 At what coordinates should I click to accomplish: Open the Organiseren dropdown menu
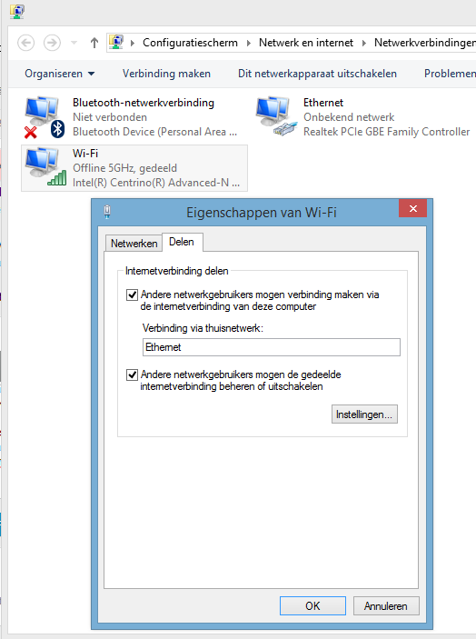59,74
